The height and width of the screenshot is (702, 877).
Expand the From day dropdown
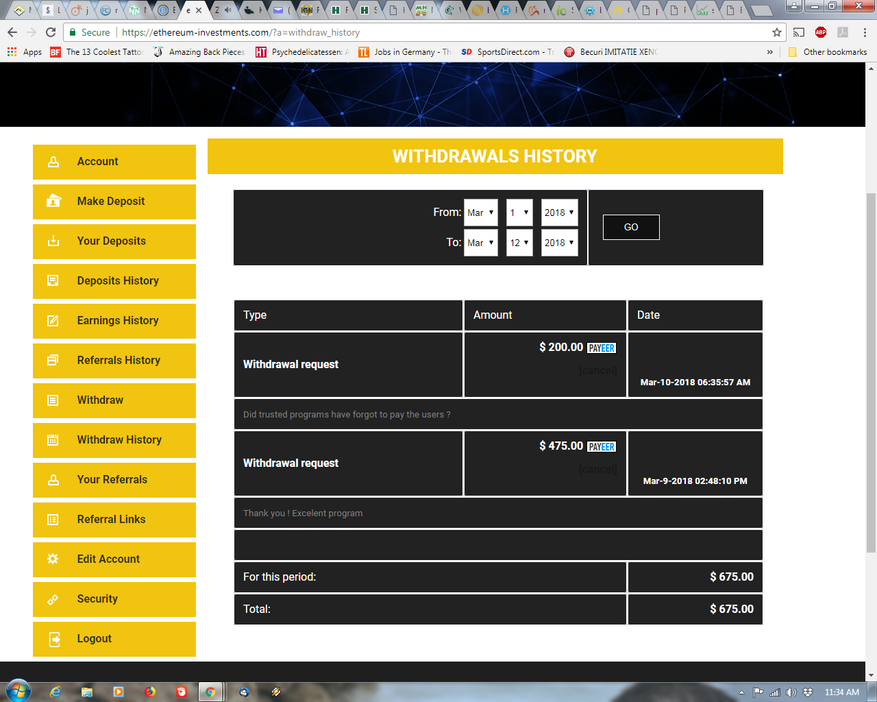[519, 213]
